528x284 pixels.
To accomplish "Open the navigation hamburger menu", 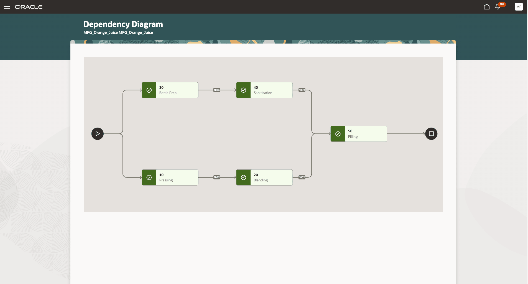I will pos(7,7).
